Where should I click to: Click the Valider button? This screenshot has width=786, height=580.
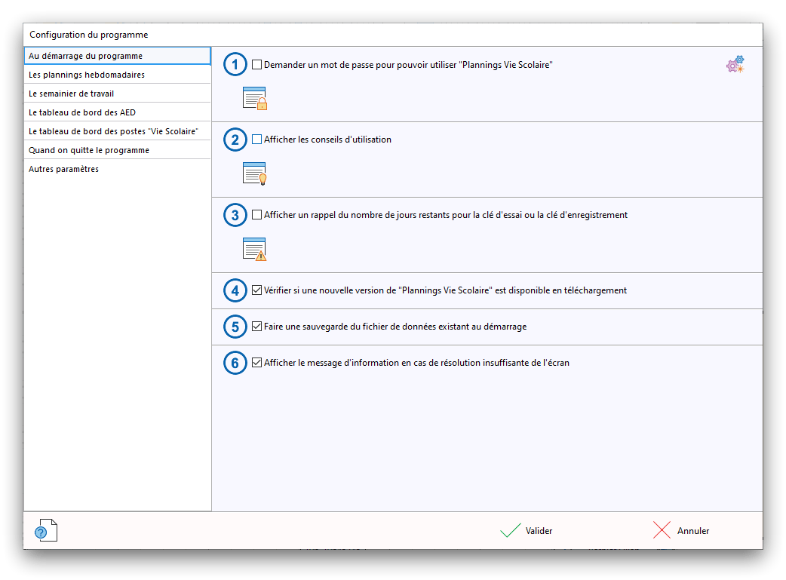[527, 531]
